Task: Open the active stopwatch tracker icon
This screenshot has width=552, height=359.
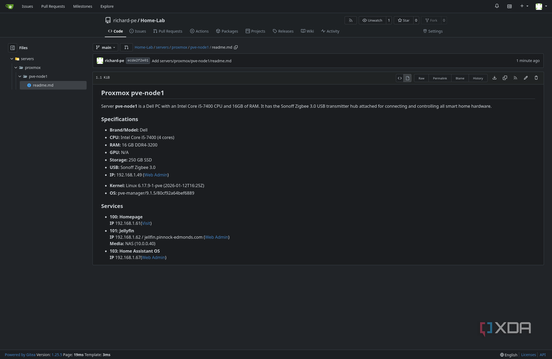Action: pyautogui.click(x=509, y=6)
